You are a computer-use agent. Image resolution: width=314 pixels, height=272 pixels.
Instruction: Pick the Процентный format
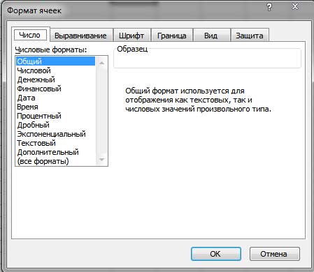[56, 116]
